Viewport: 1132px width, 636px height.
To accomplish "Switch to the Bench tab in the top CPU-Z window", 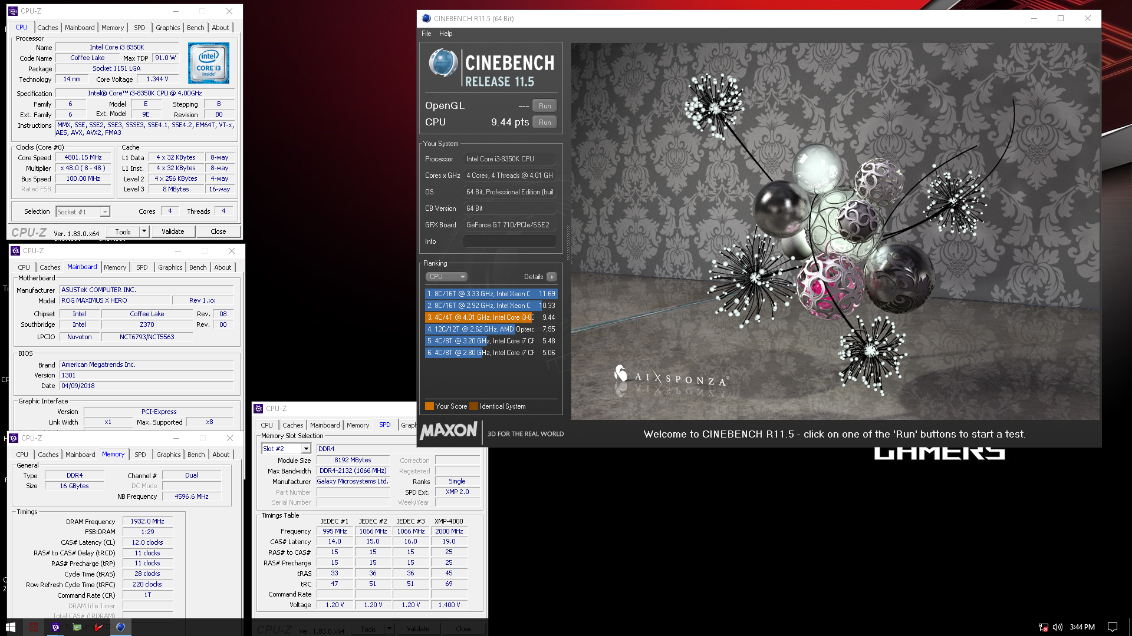I will [195, 28].
